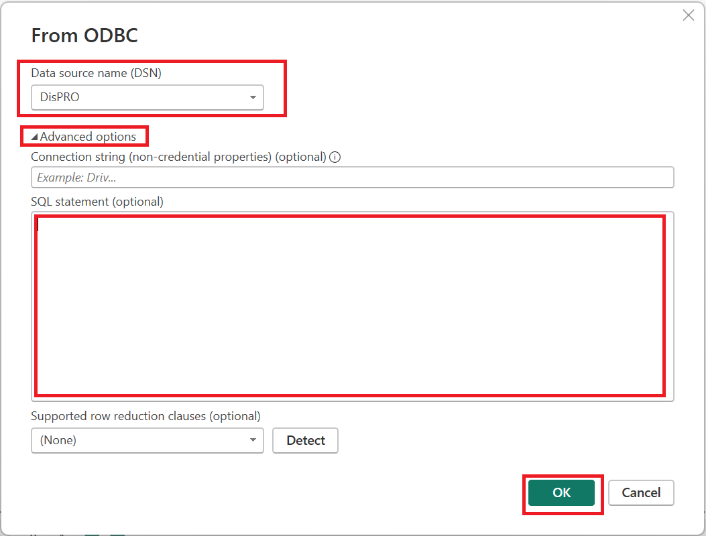Close the From ODBC dialog with the X
This screenshot has width=706, height=536.
tap(688, 15)
